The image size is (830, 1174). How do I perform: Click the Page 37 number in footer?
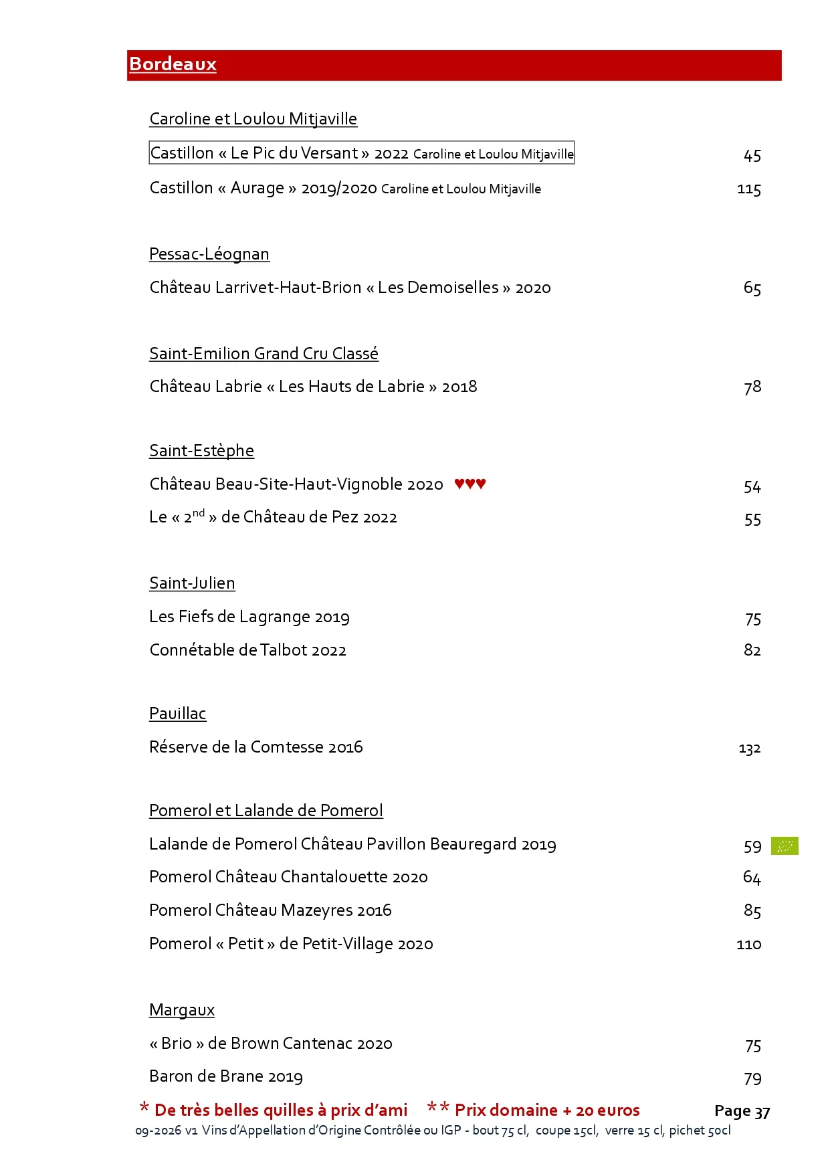coord(742,1112)
